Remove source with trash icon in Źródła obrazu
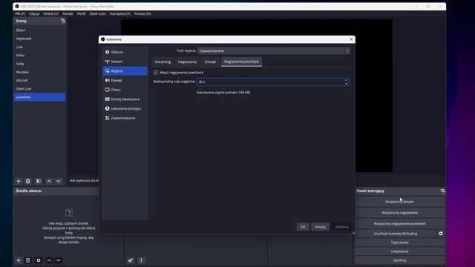 point(28,260)
